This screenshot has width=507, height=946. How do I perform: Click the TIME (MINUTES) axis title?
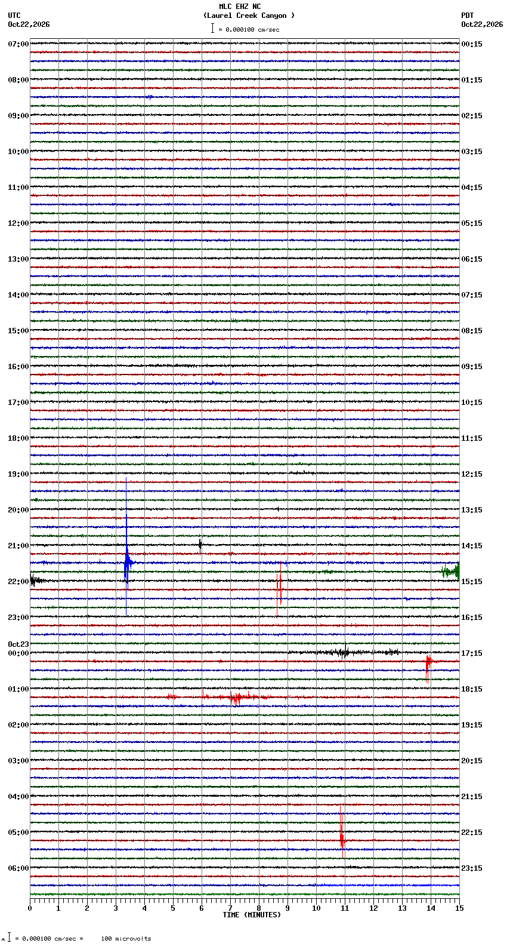click(x=252, y=915)
